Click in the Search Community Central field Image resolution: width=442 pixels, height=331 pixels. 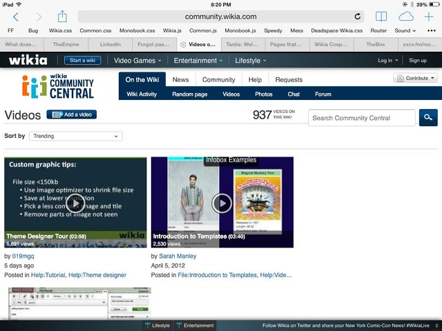click(x=362, y=118)
